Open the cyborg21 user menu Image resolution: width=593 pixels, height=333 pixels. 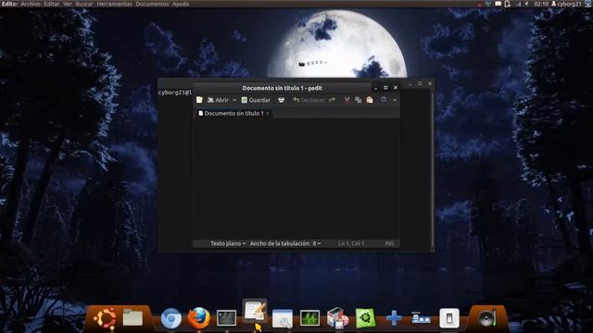[x=566, y=4]
